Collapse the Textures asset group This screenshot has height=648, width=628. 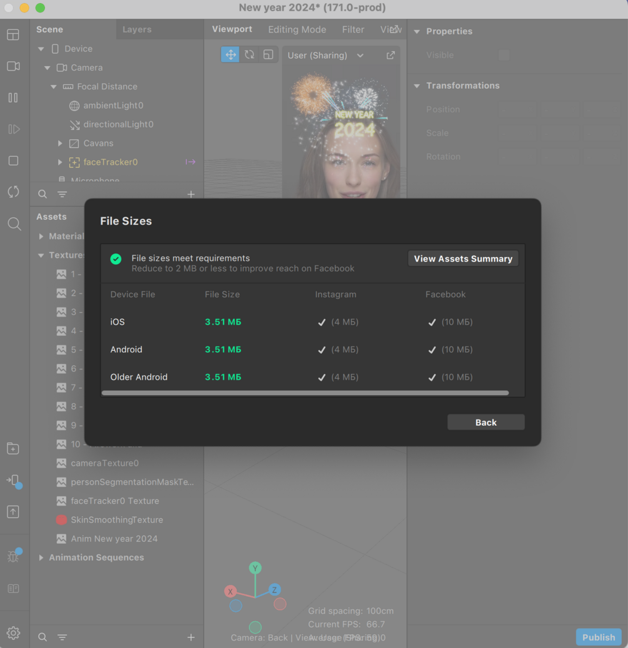(x=41, y=255)
